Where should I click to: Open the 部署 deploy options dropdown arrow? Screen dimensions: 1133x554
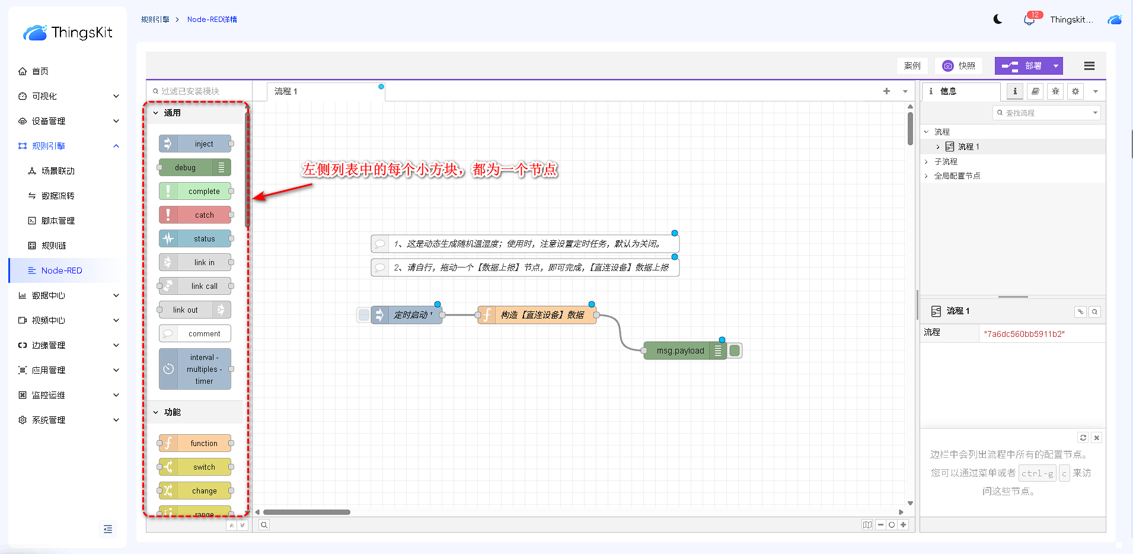(x=1056, y=66)
